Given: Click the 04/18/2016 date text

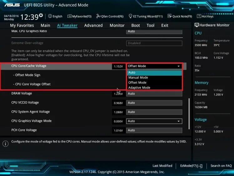Looking at the screenshot, I should (11, 16).
